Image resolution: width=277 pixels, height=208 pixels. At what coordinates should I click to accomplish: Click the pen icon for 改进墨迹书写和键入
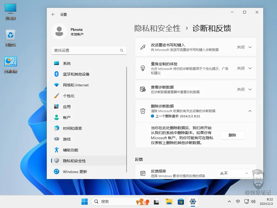pos(143,47)
